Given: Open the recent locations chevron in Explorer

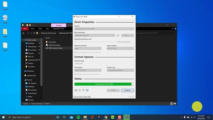Looking at the screenshot, I should point(31,33).
